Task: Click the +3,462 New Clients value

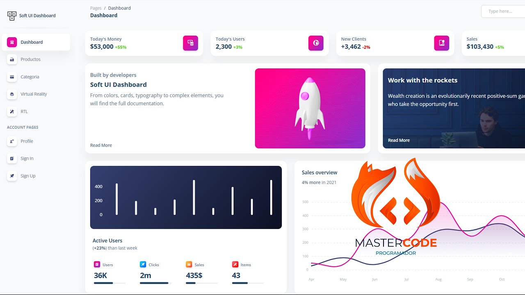Action: 351,47
